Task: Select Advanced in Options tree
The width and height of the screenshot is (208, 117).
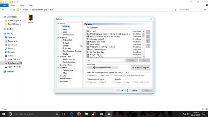Action: pyautogui.click(x=64, y=81)
